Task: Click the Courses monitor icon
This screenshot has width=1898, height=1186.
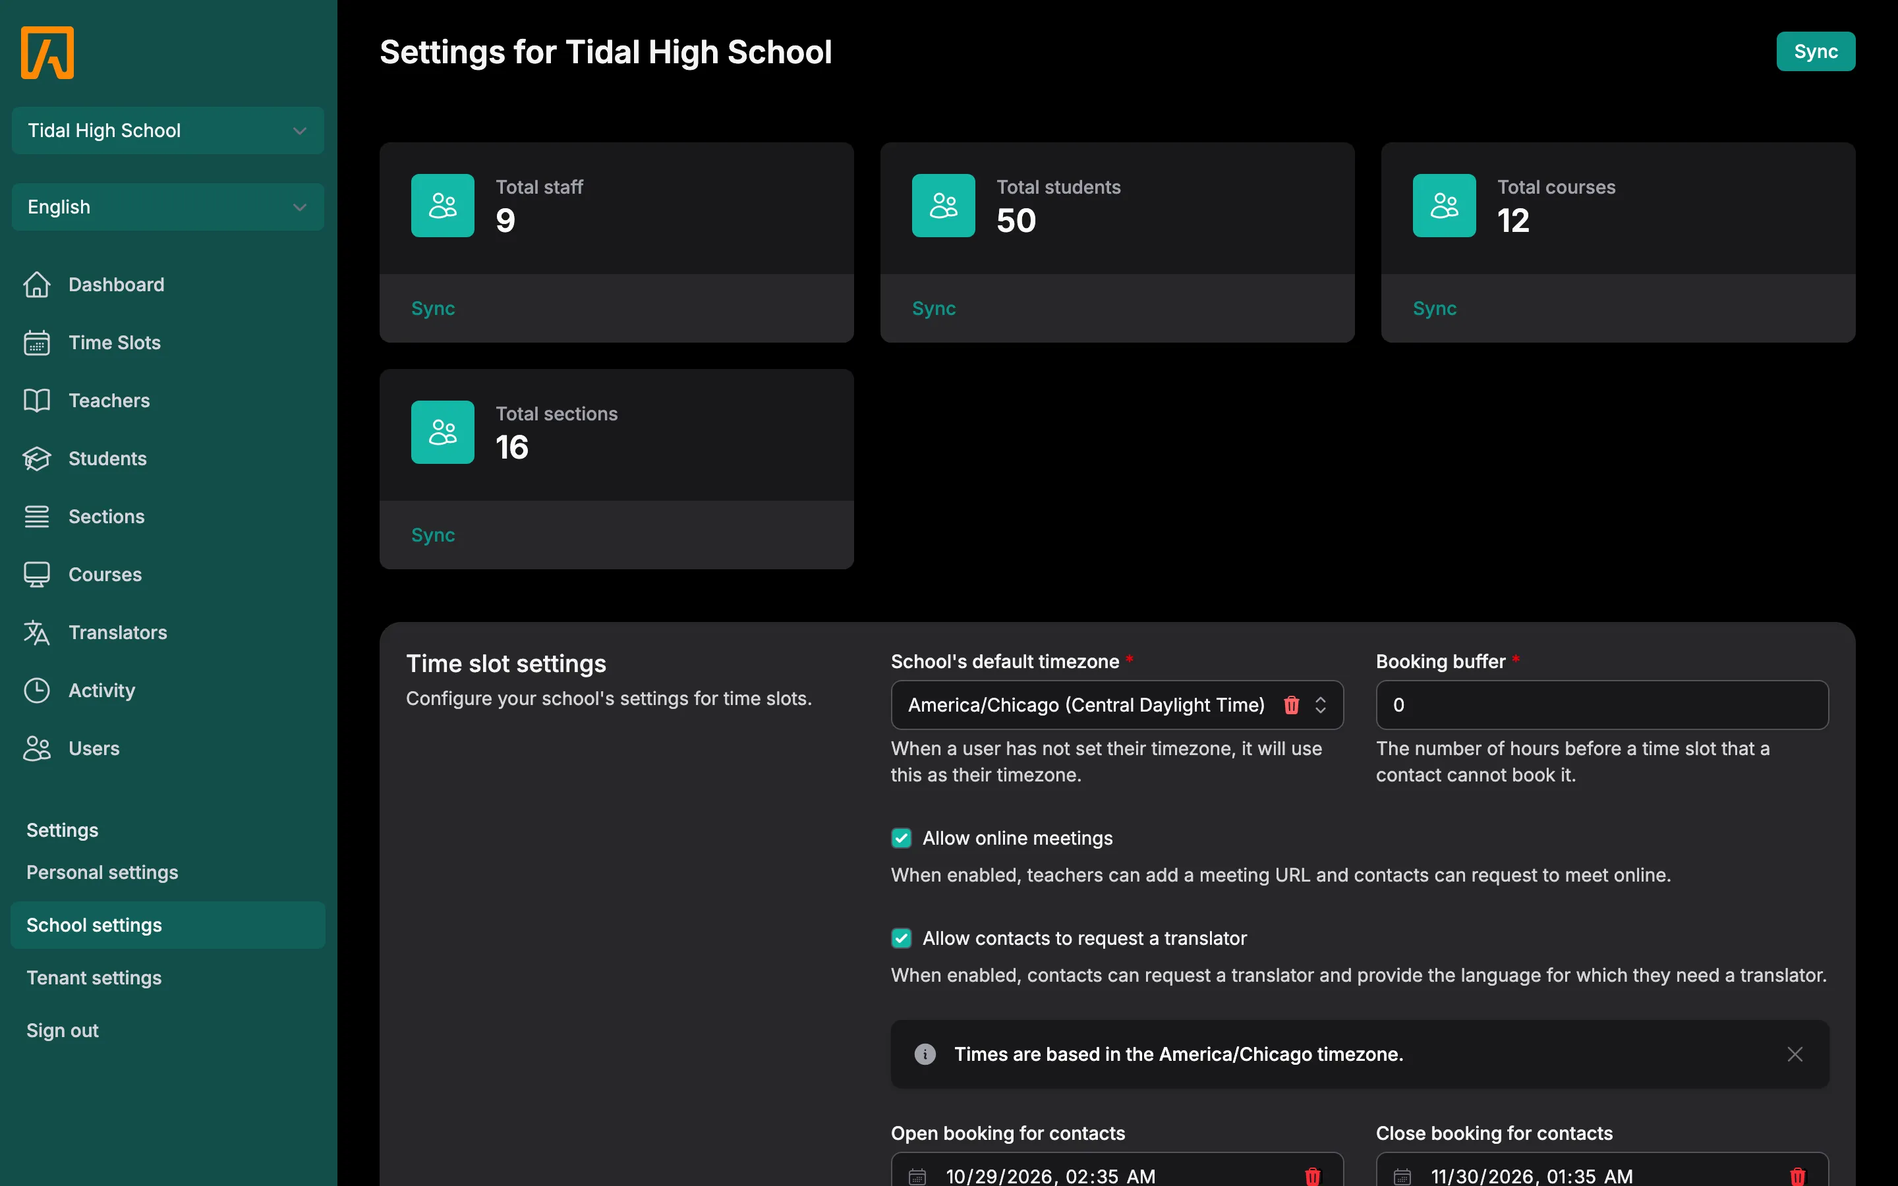Action: (37, 575)
